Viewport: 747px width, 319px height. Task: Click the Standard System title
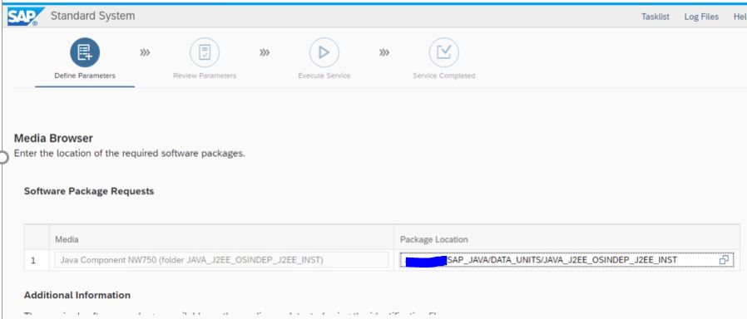tap(92, 16)
